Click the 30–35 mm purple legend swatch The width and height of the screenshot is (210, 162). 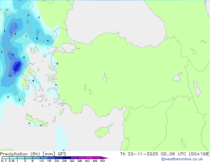tap(74, 158)
